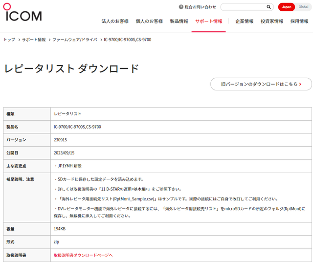This screenshot has width=313, height=263.
Task: Click the SDカードに保存した設定データ note
Action: click(x=99, y=179)
